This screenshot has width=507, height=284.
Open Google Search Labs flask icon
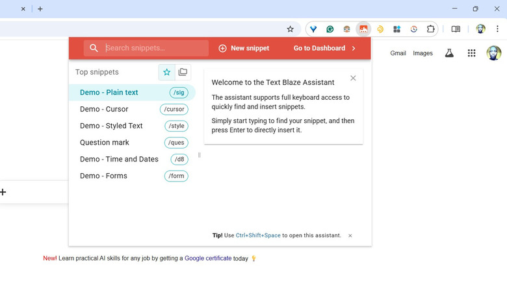click(449, 53)
